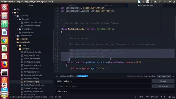Screen dimensions: 176x99
Task: Open DrupalController.php in tree
Action: [32, 26]
